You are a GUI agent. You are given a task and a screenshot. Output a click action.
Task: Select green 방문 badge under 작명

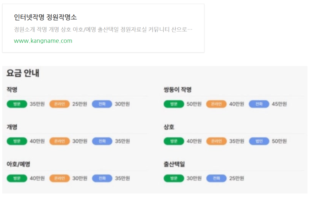click(x=17, y=104)
